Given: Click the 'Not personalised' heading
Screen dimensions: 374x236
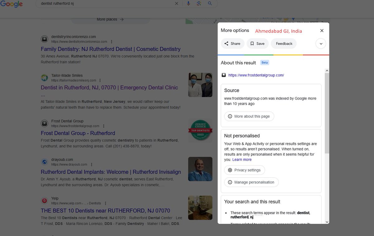Looking at the screenshot, I should point(242,136).
